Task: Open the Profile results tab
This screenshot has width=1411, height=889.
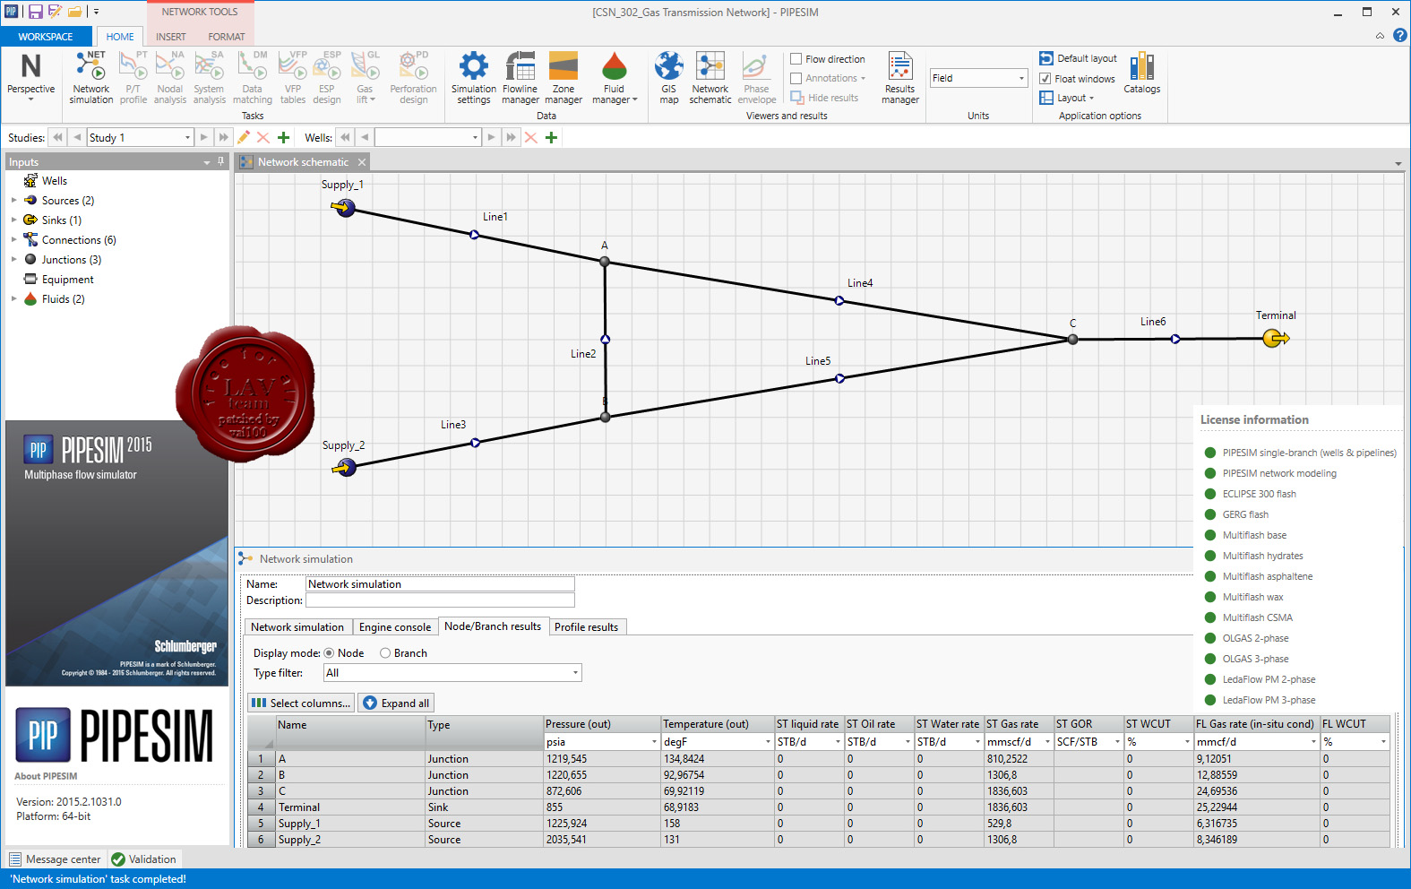Action: pyautogui.click(x=586, y=627)
